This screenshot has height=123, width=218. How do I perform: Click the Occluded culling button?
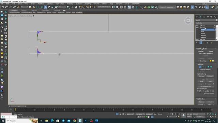coord(210,76)
